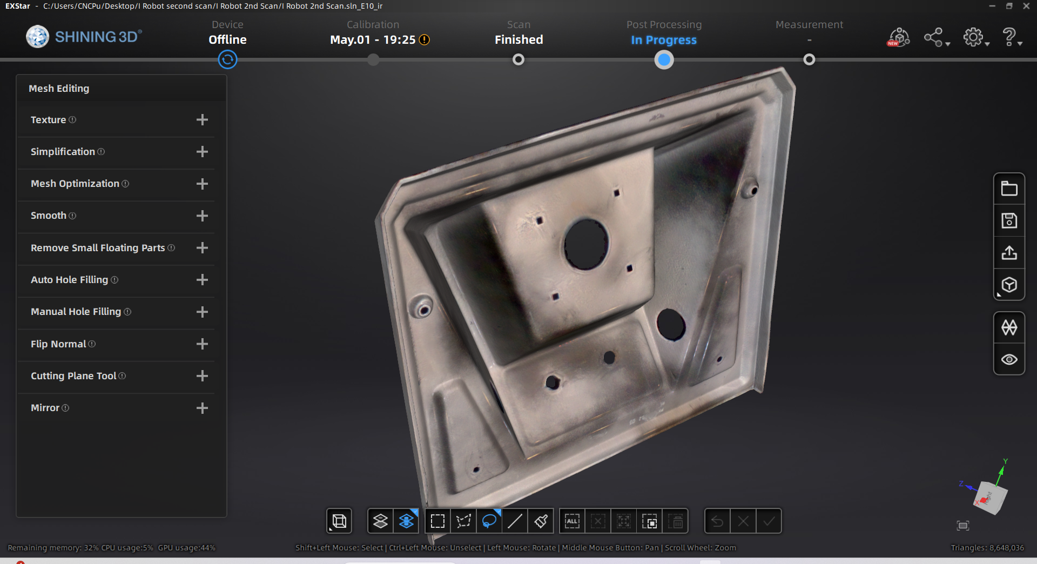Image resolution: width=1037 pixels, height=564 pixels.
Task: Open a project with the folder icon
Action: click(x=1009, y=187)
